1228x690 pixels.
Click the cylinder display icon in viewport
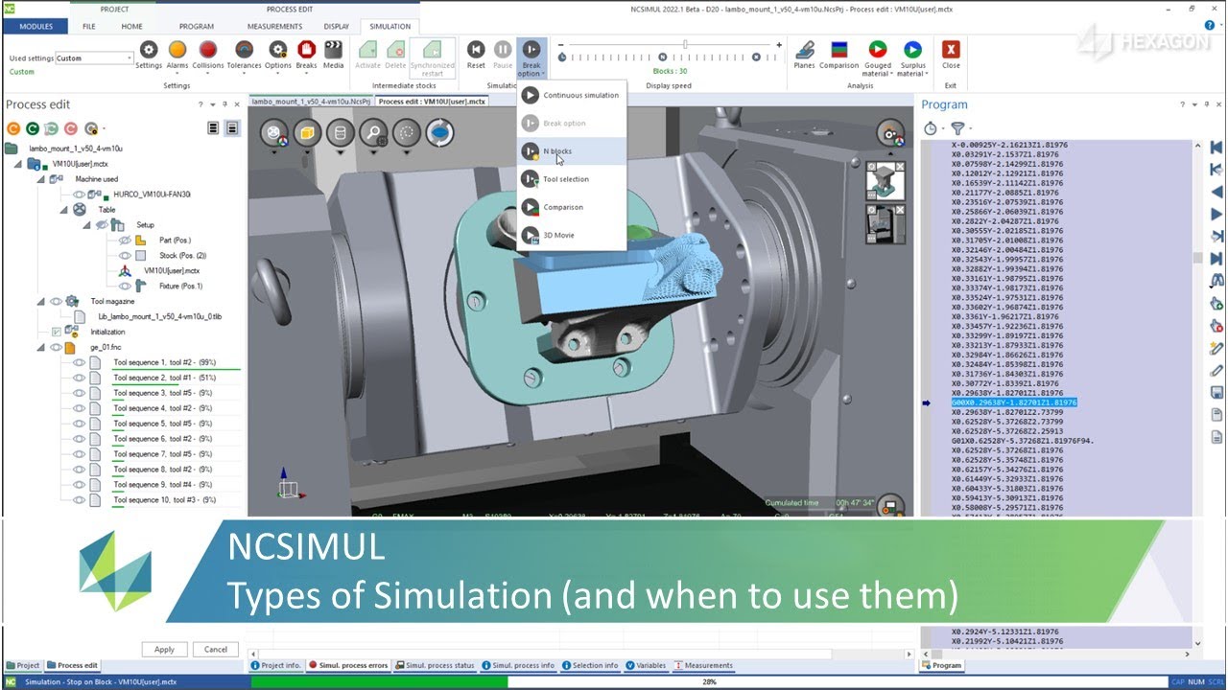[340, 133]
